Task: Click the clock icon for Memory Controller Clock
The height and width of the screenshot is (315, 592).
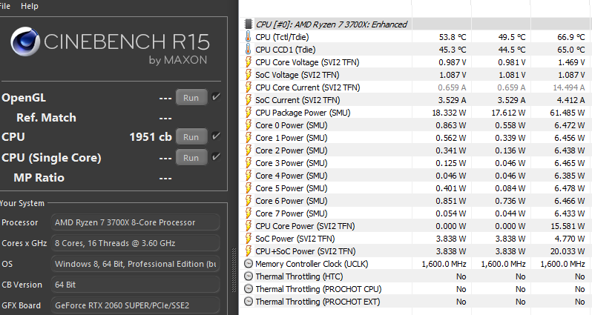Action: (x=248, y=264)
